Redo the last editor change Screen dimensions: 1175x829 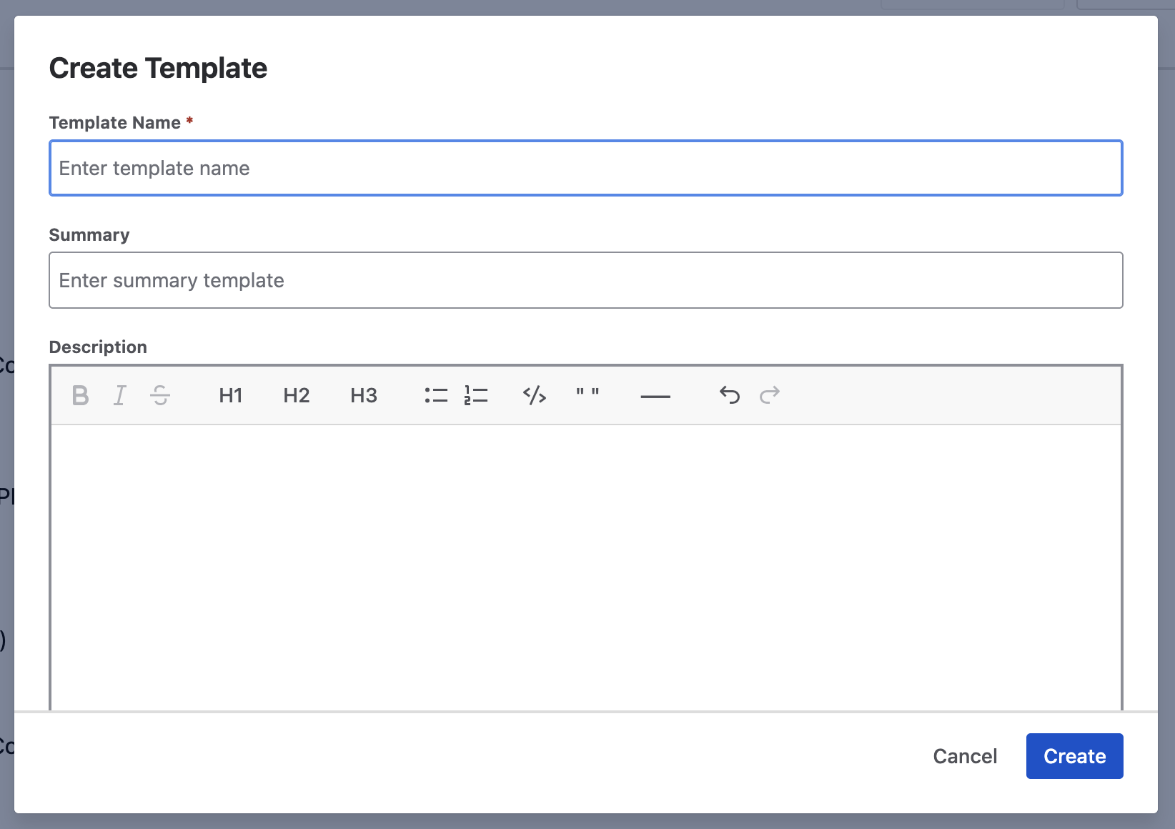coord(770,395)
